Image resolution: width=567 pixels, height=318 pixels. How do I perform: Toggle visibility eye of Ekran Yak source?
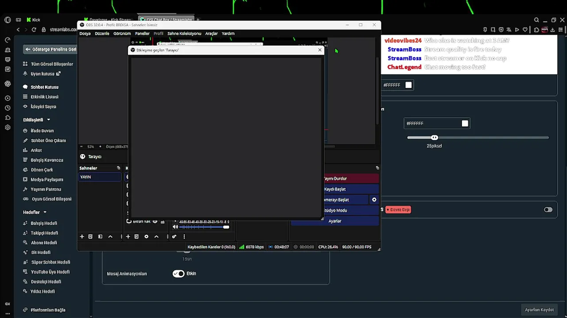[155, 221]
